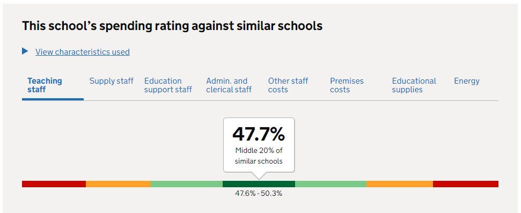Open the View characteristics used link

[83, 52]
